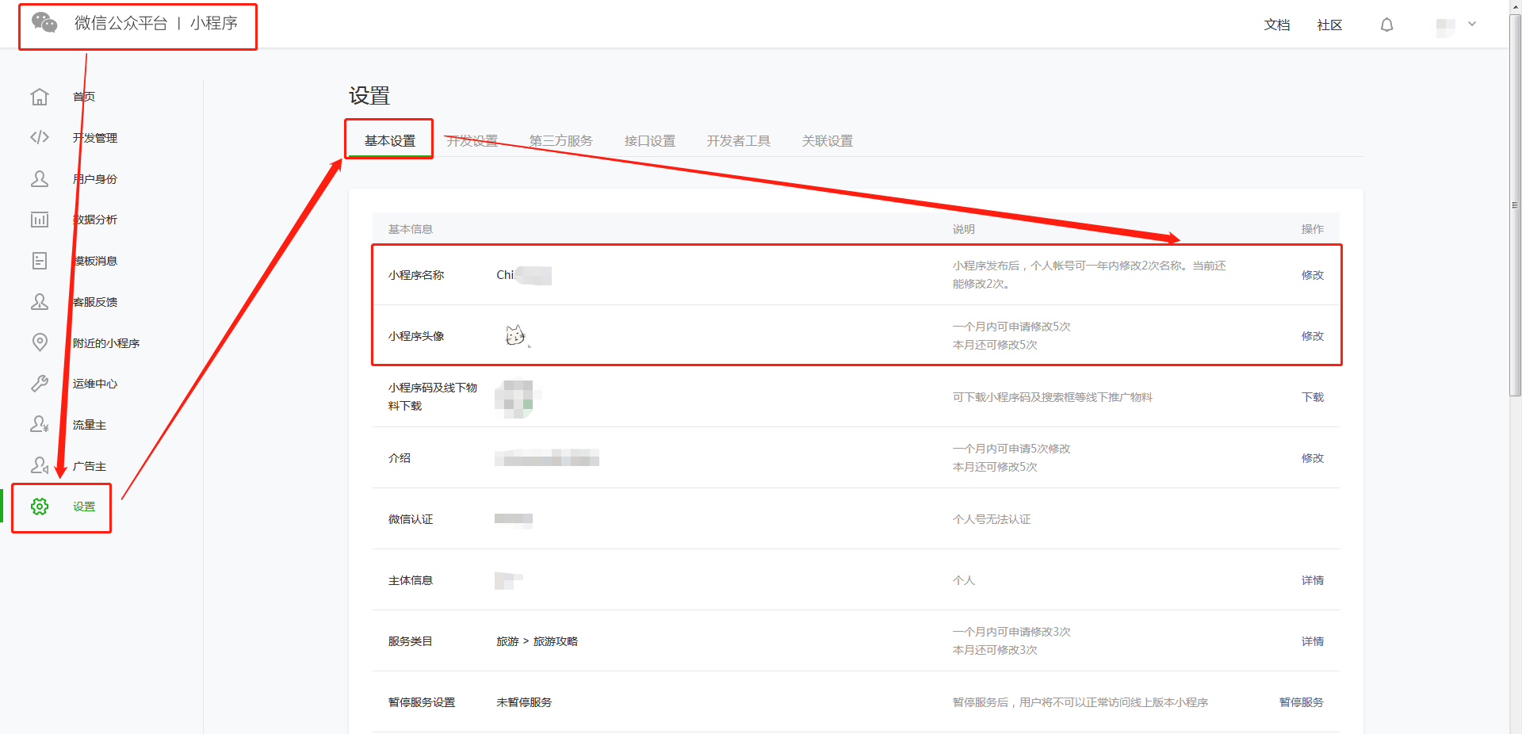This screenshot has width=1522, height=734.
Task: Switch to the 开发设置 tab
Action: click(x=473, y=140)
